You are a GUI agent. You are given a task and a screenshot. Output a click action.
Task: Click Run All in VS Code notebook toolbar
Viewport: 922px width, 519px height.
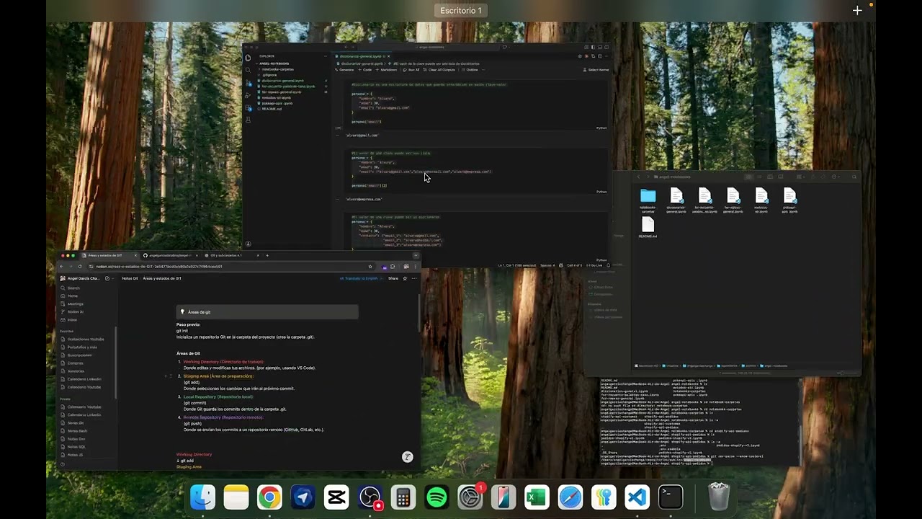point(410,70)
